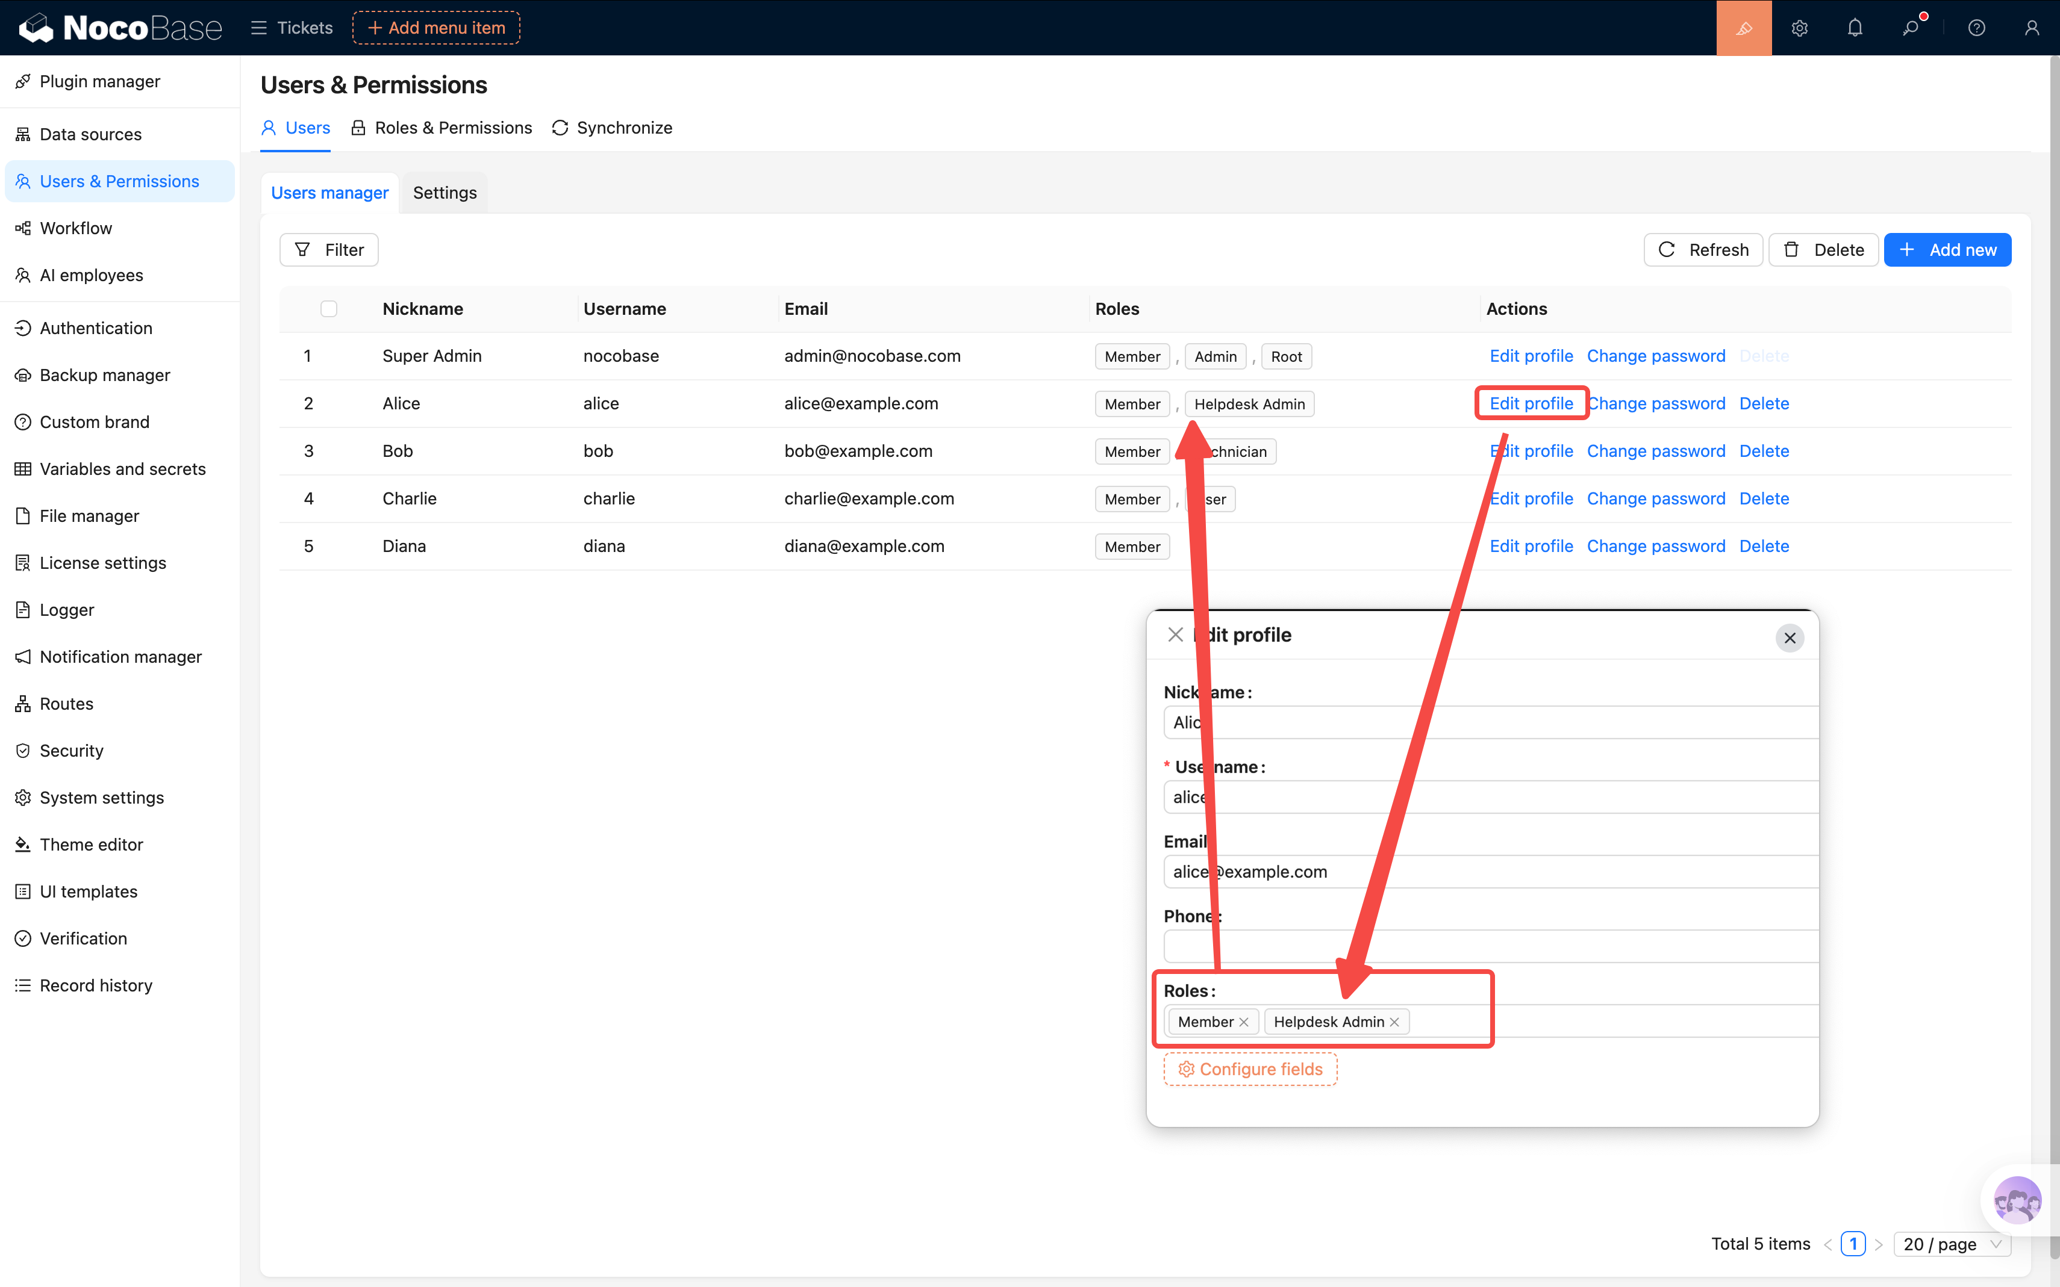Click Change password for Bob
The width and height of the screenshot is (2060, 1287).
[1655, 451]
